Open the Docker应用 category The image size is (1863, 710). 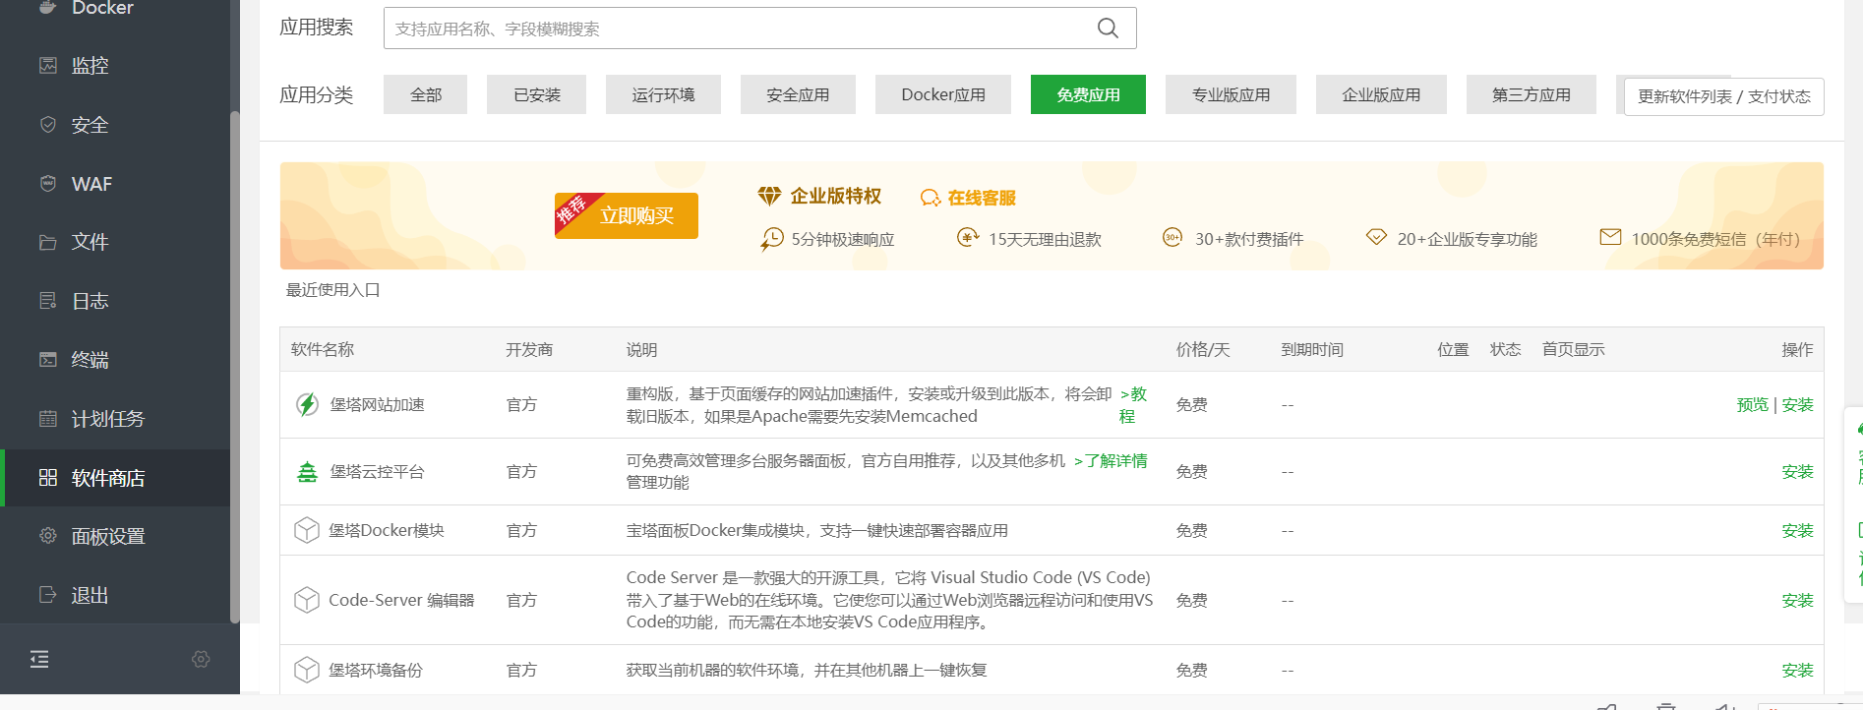coord(943,94)
